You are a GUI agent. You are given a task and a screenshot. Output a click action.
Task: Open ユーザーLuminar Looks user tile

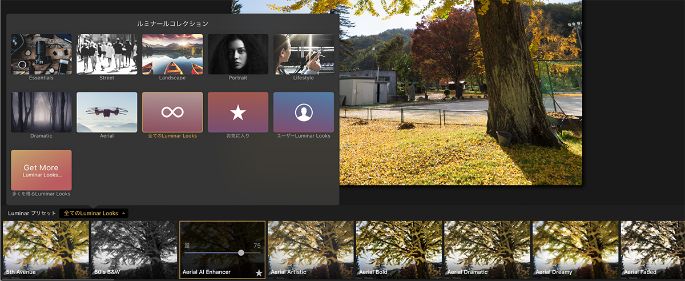(x=304, y=112)
